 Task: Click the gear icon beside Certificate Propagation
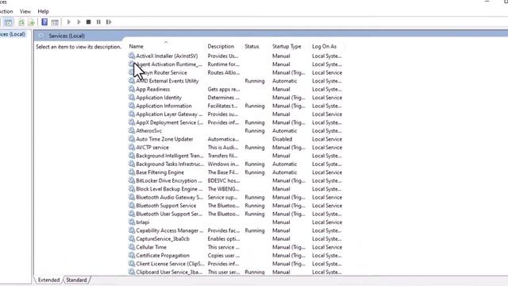pos(132,255)
